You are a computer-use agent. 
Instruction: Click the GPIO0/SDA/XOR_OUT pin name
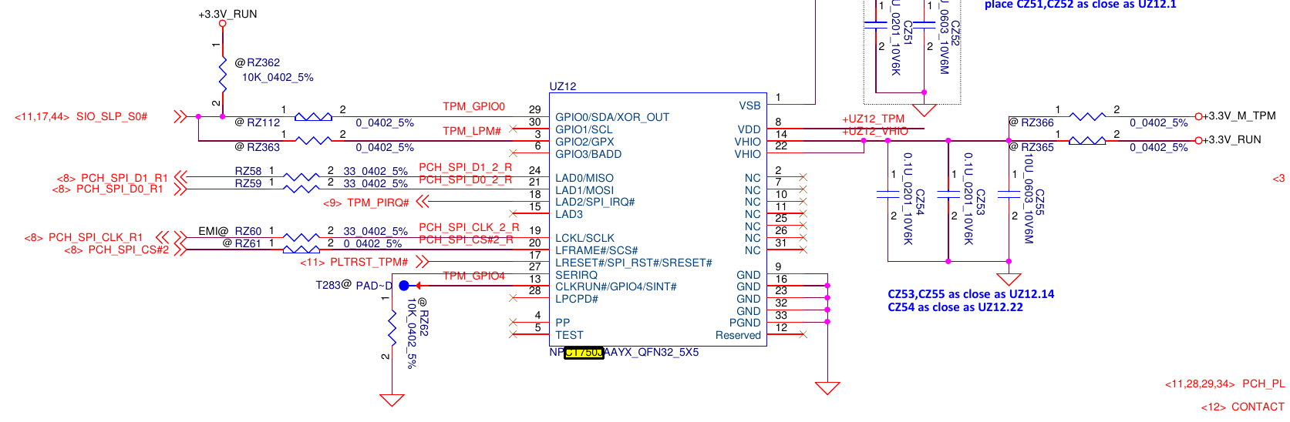point(612,117)
